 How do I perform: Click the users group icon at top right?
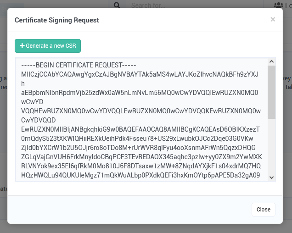click(278, 5)
